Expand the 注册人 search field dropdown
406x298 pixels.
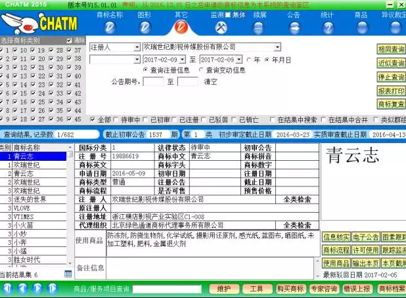[x=137, y=47]
